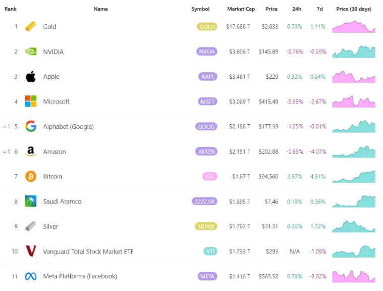Click Meta's 30-day price chart
The width and height of the screenshot is (383, 291).
click(354, 276)
